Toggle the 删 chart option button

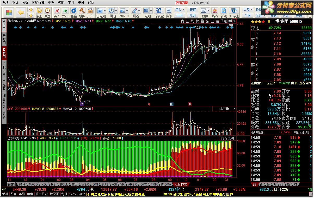pos(187,21)
